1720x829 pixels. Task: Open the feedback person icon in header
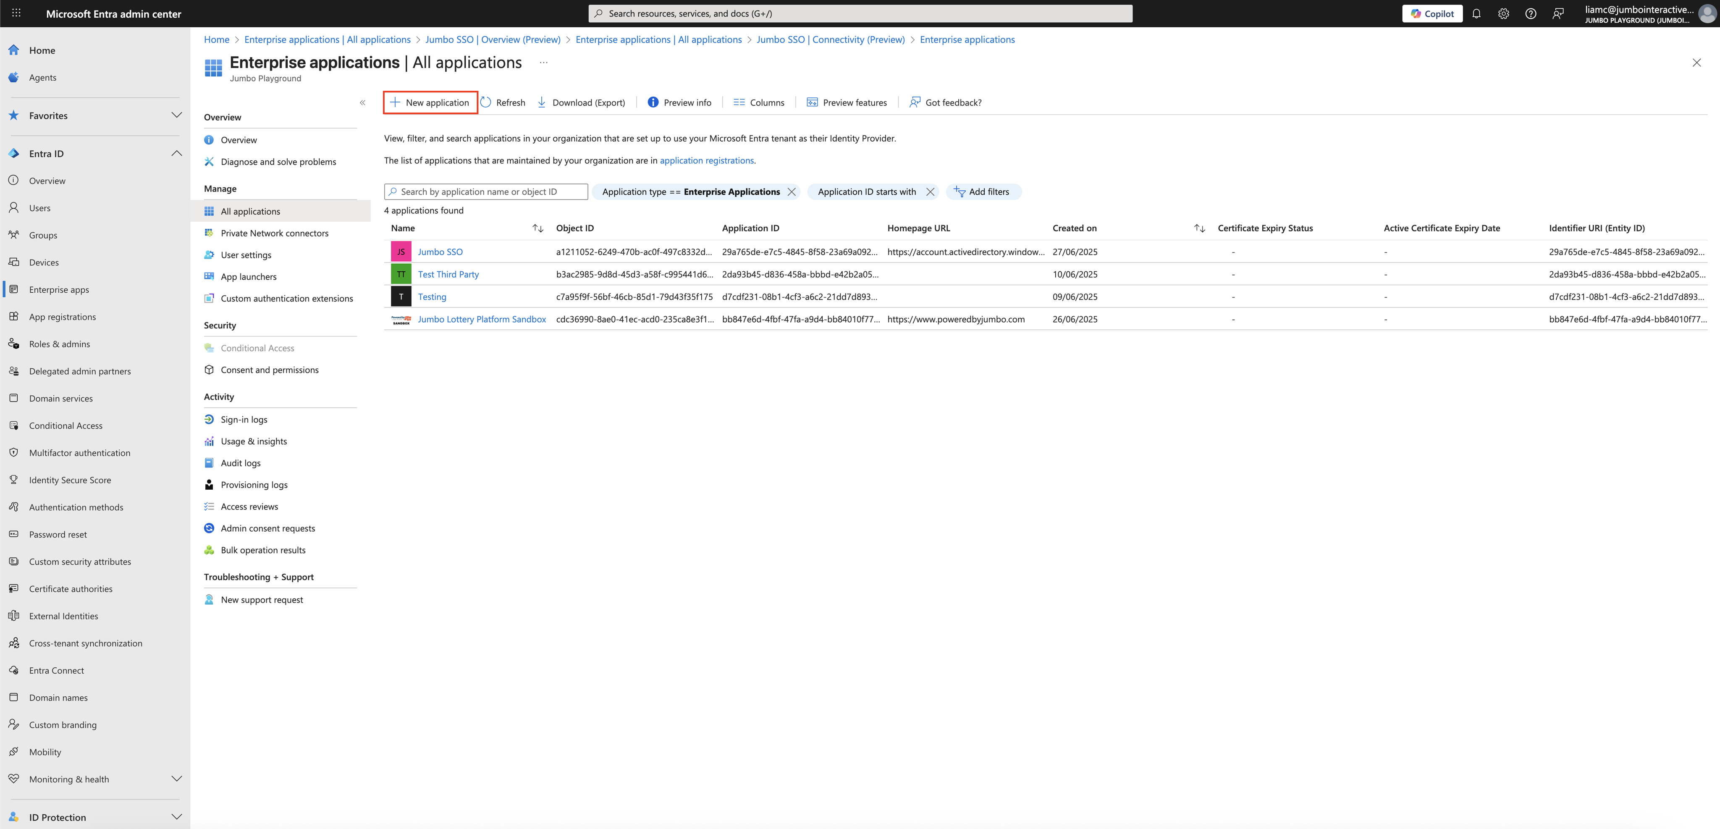[1558, 13]
